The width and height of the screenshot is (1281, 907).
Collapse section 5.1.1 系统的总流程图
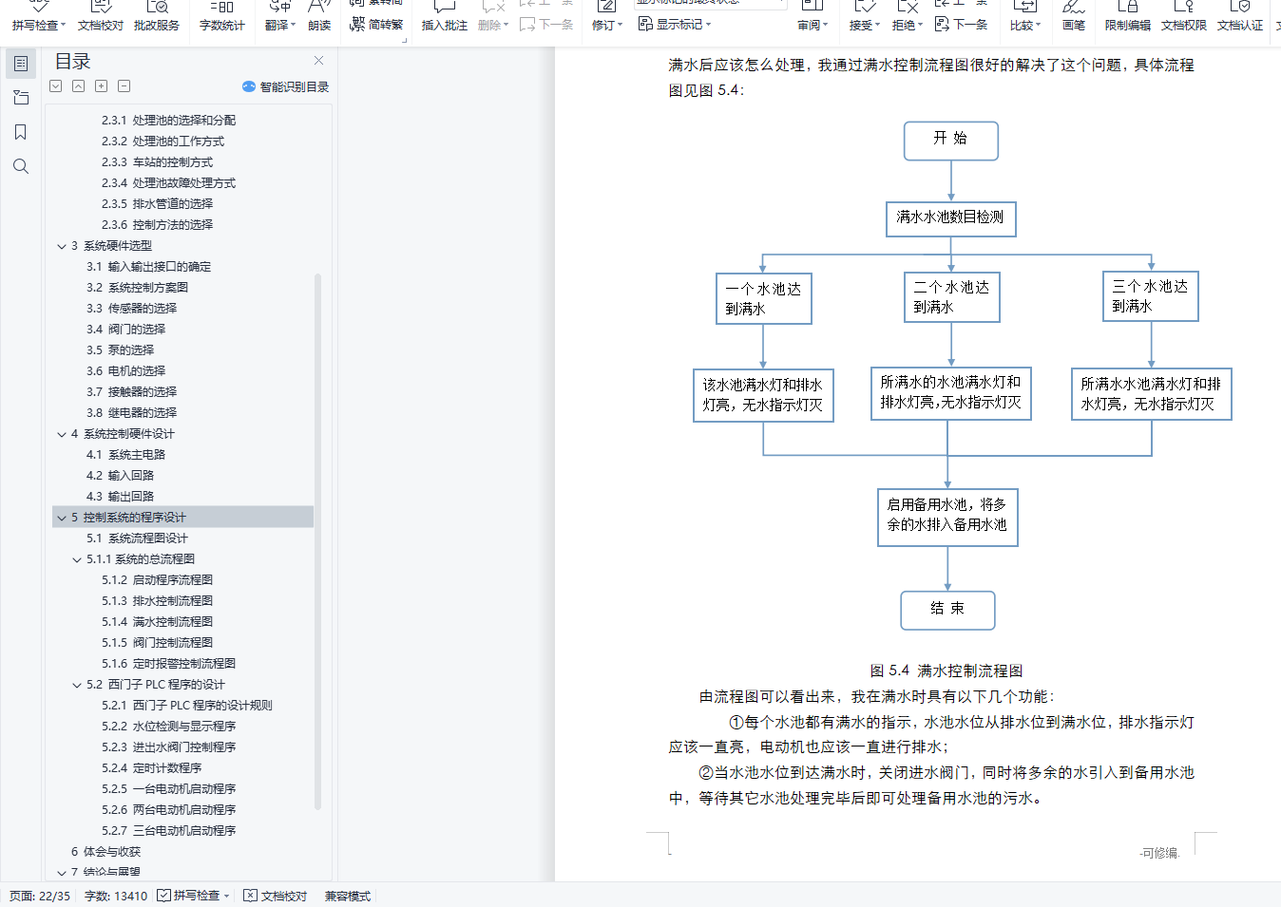78,559
